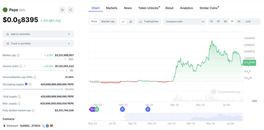Grab the right range selector handle
Viewport: 264px width, 130px height.
click(243, 117)
